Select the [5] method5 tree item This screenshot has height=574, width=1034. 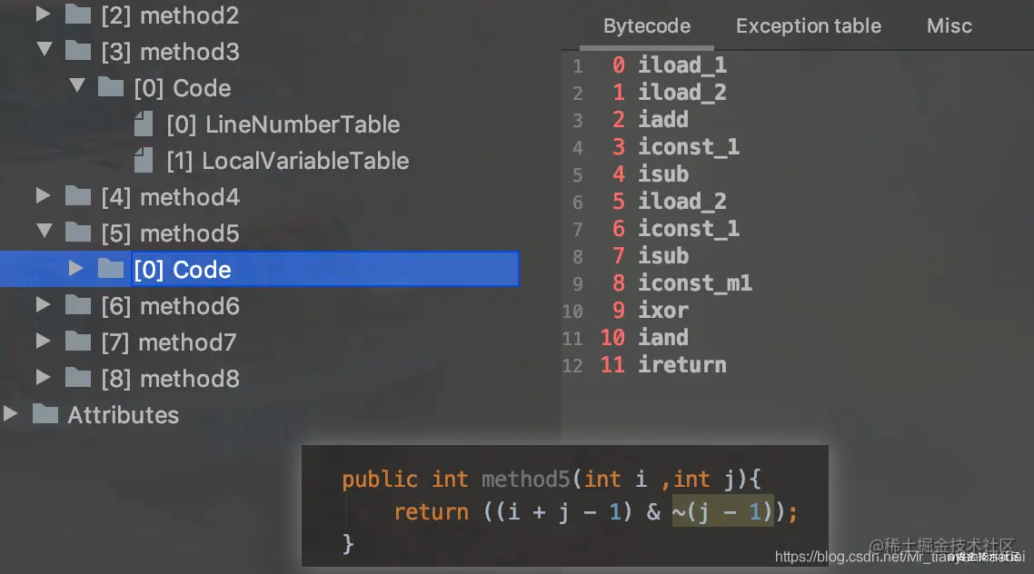(170, 233)
